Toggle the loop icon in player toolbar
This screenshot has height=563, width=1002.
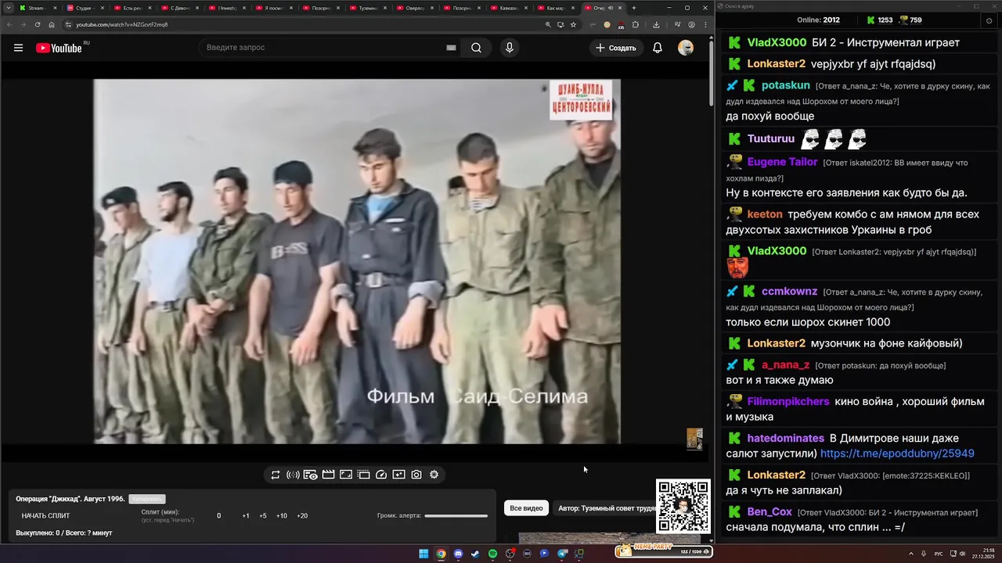[x=276, y=475]
